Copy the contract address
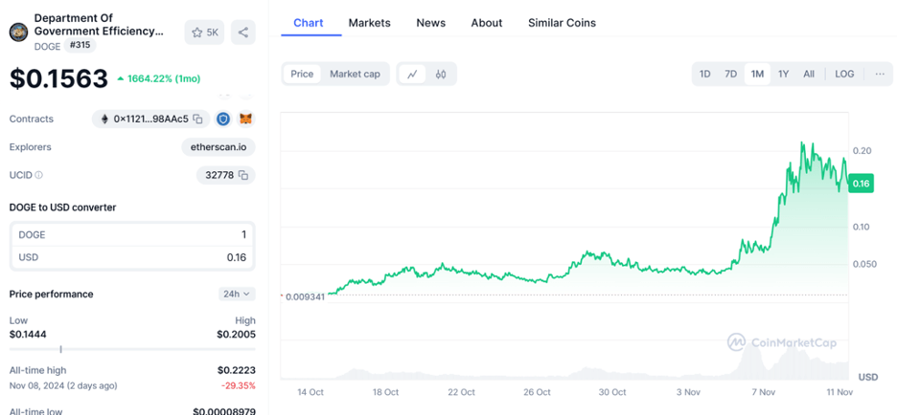897x415 pixels. [197, 119]
